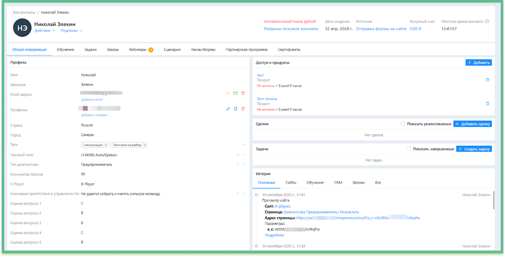Screen dimensions: 505x257
Task: Remove product 'тест' using its trash icon
Action: point(488,80)
